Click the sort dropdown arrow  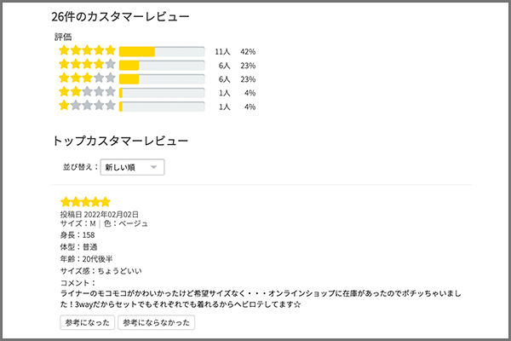pos(154,168)
